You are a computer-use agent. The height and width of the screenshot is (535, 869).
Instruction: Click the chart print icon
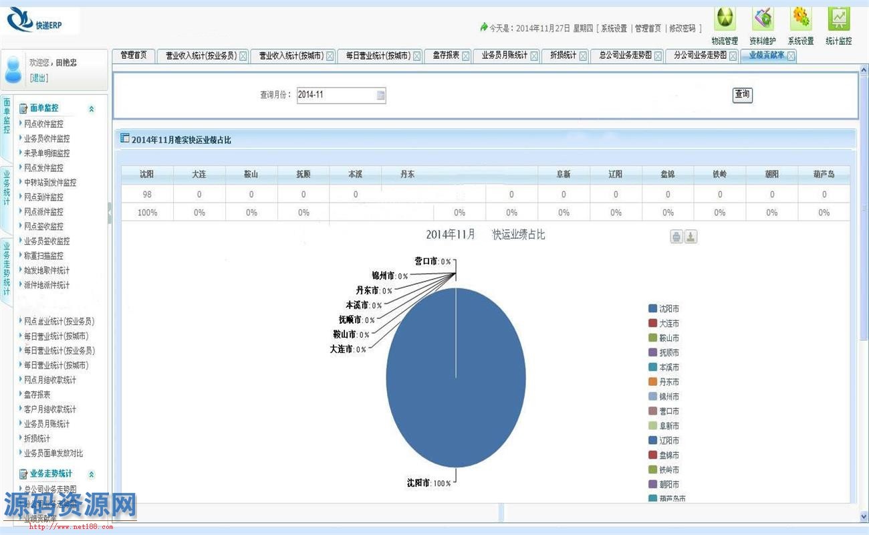(x=676, y=237)
